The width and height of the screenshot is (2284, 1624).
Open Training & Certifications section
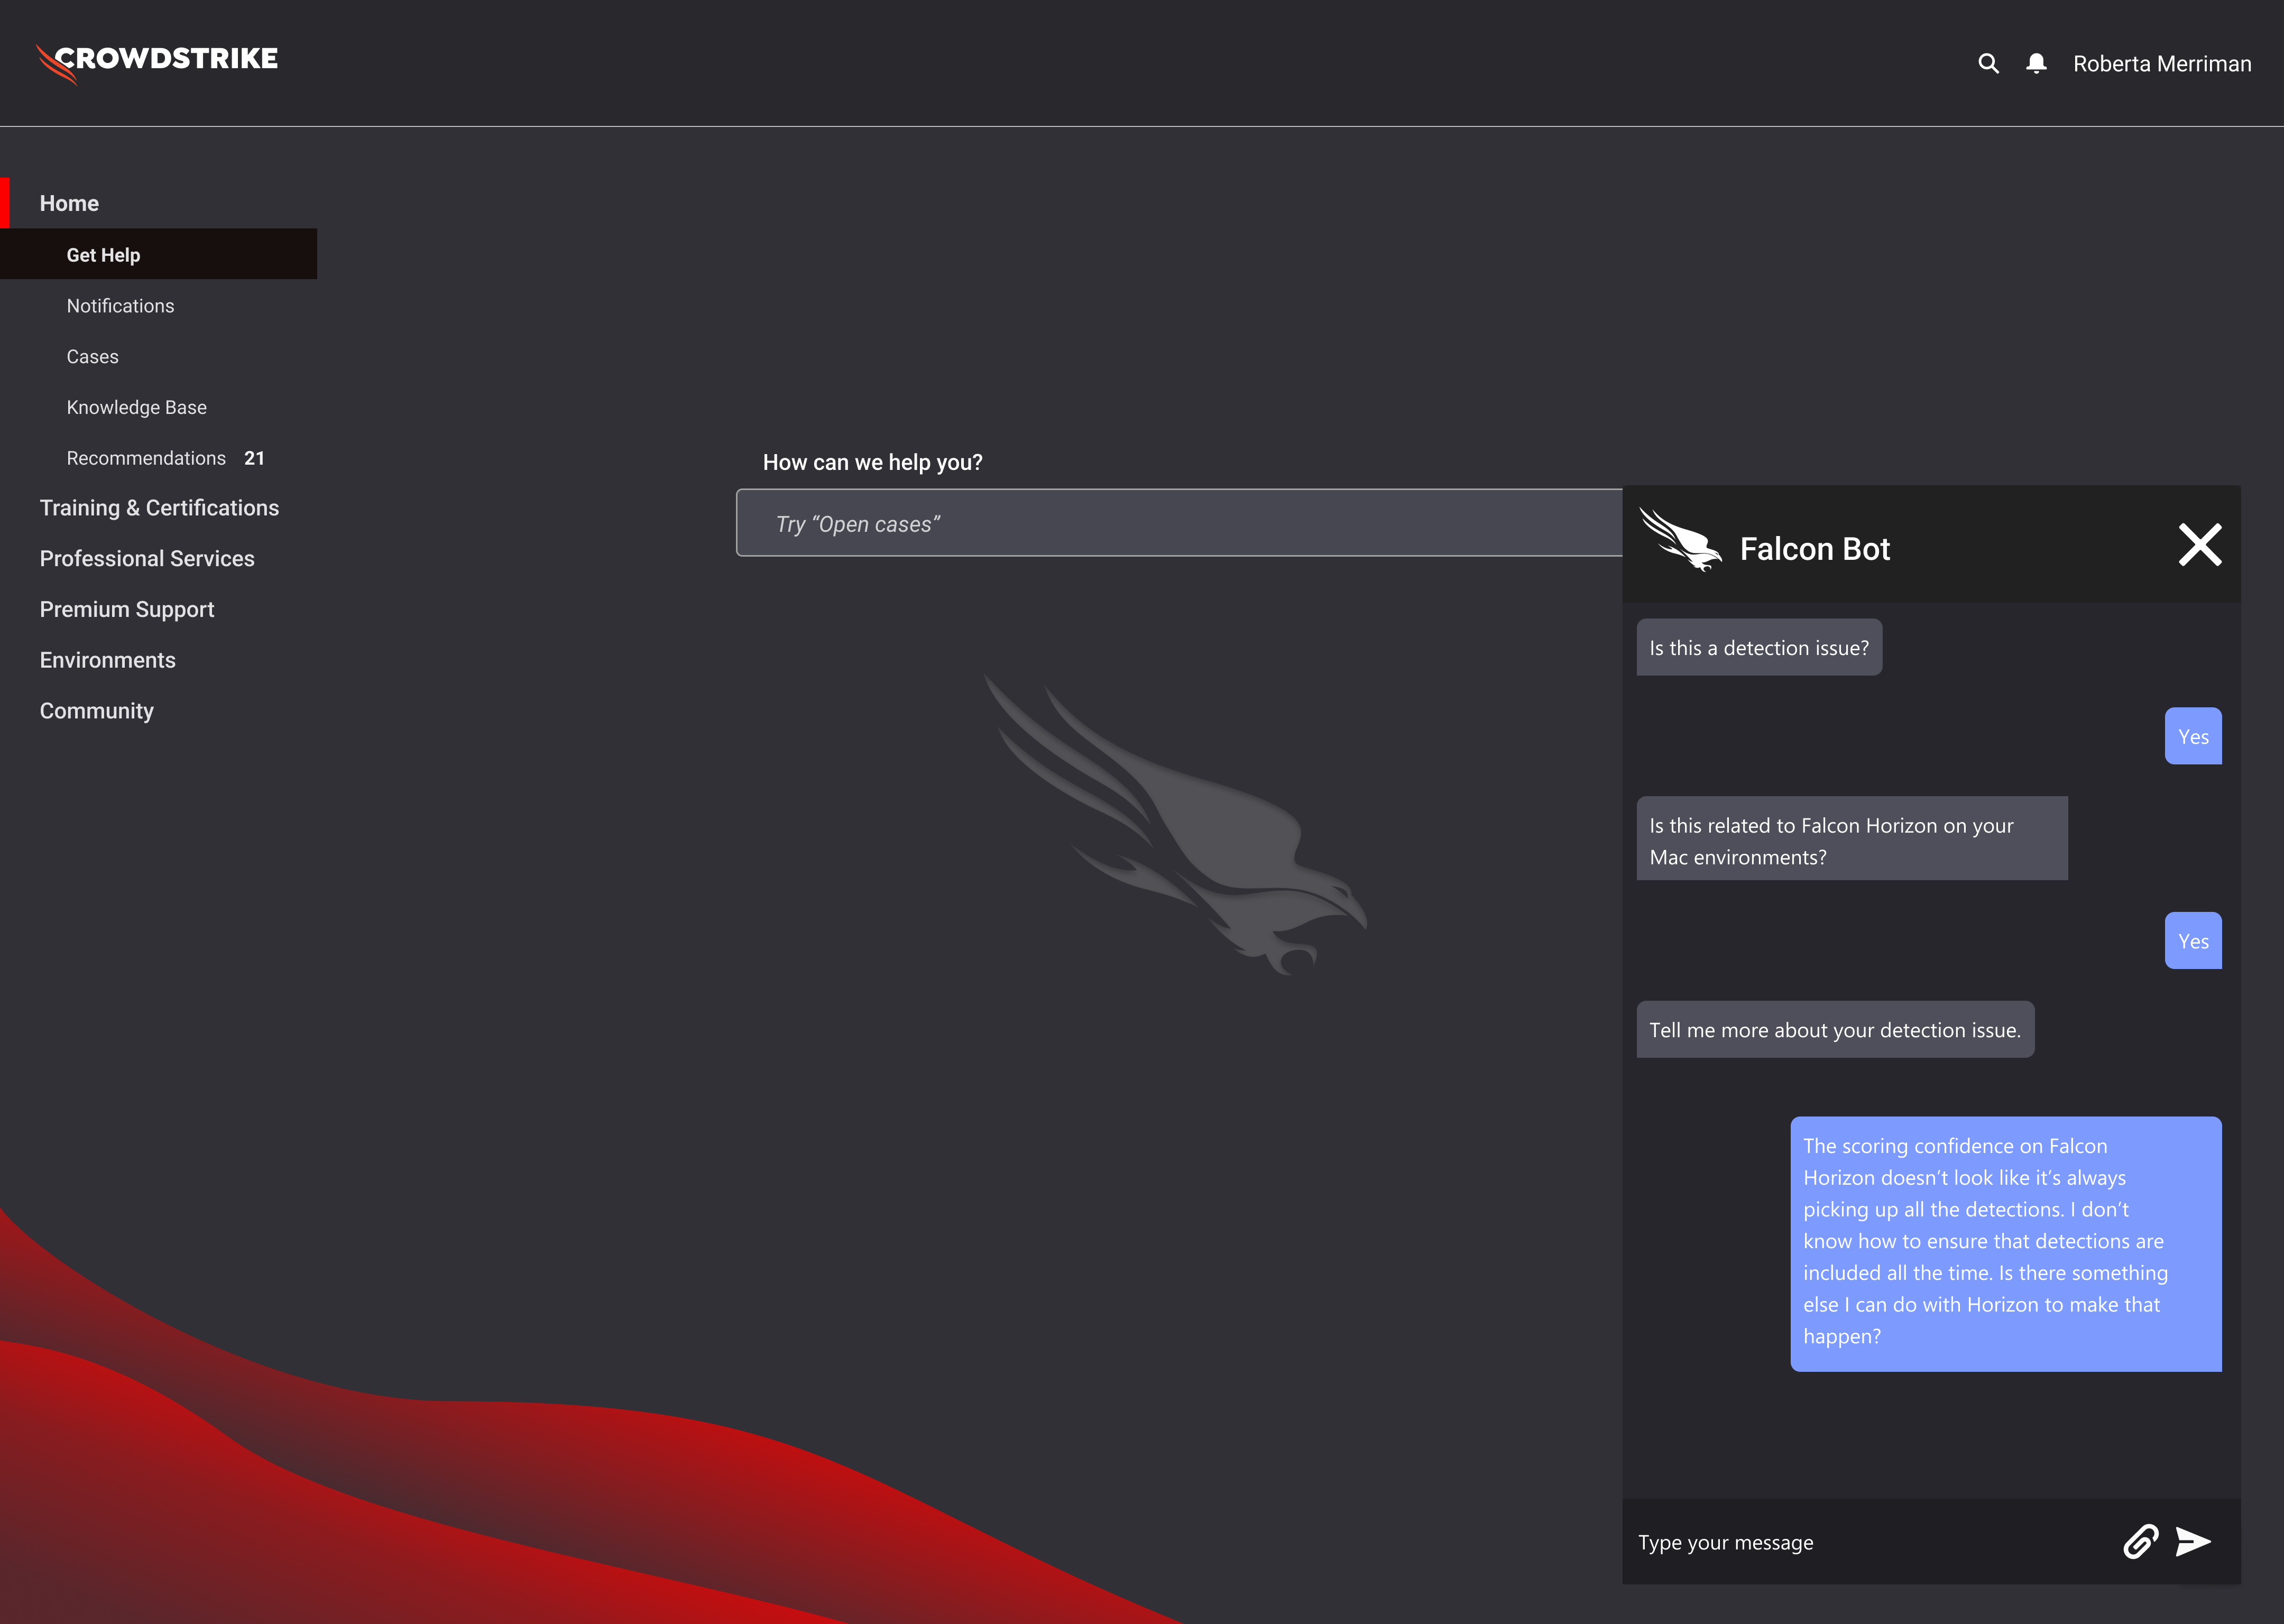pos(159,508)
